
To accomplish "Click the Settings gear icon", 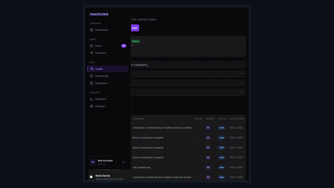I will pos(92,106).
